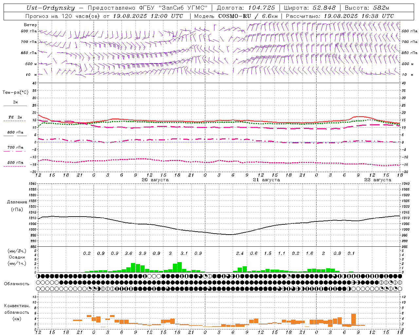This screenshot has height=335, width=419.
Task: Click the 'Ветер' wind panel label
Action: coord(30,25)
